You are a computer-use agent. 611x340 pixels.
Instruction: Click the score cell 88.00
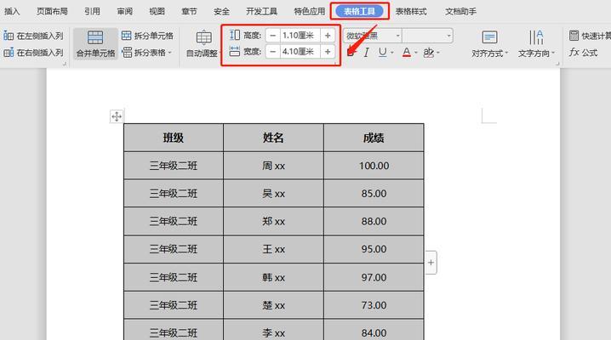[374, 221]
